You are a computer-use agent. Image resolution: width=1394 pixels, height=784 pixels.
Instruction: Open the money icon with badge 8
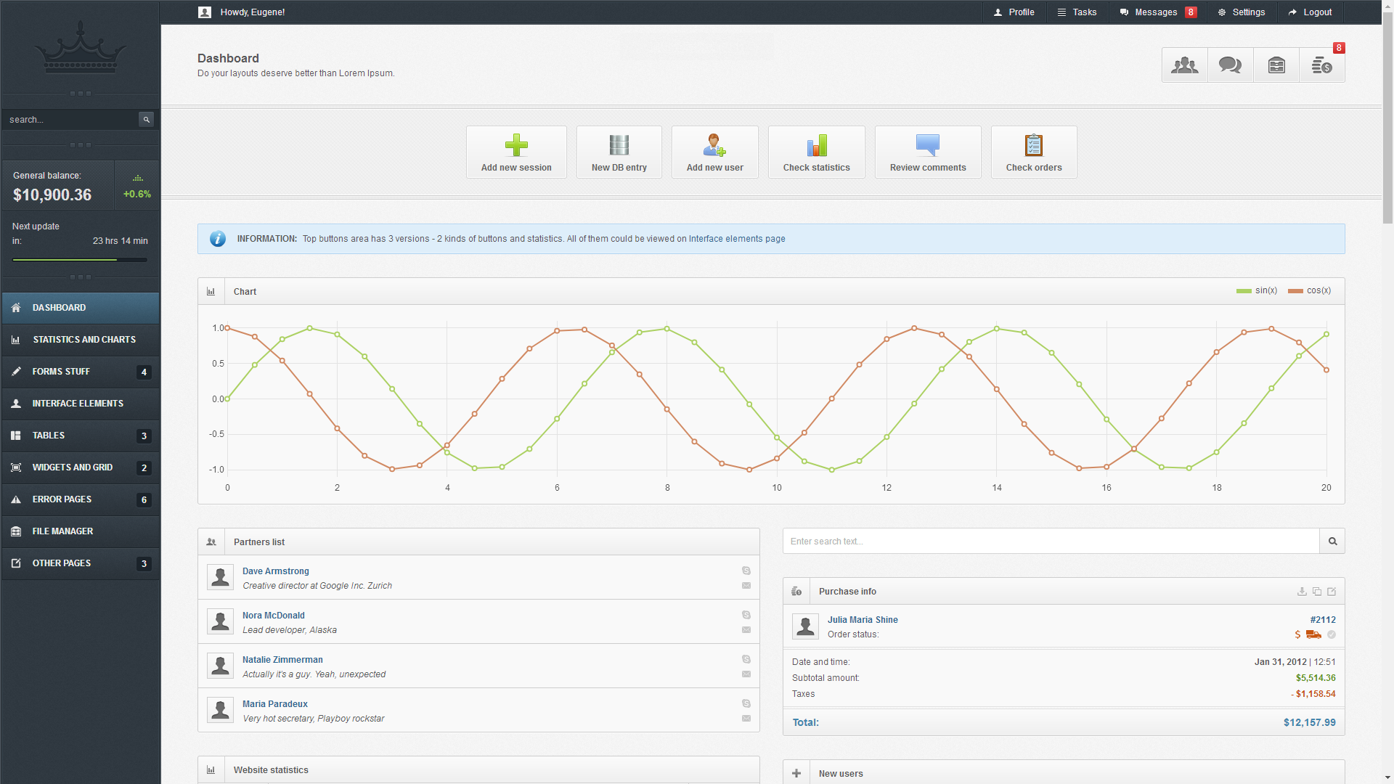tap(1322, 65)
